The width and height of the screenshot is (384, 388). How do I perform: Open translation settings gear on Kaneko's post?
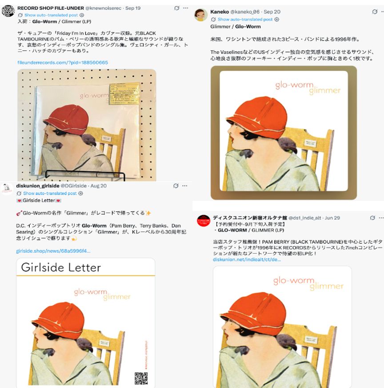click(x=277, y=19)
